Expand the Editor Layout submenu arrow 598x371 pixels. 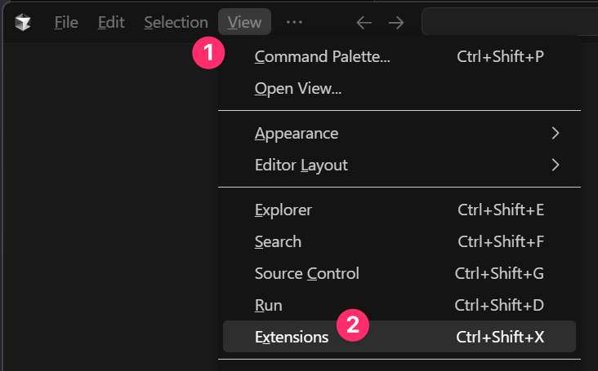pyautogui.click(x=556, y=165)
